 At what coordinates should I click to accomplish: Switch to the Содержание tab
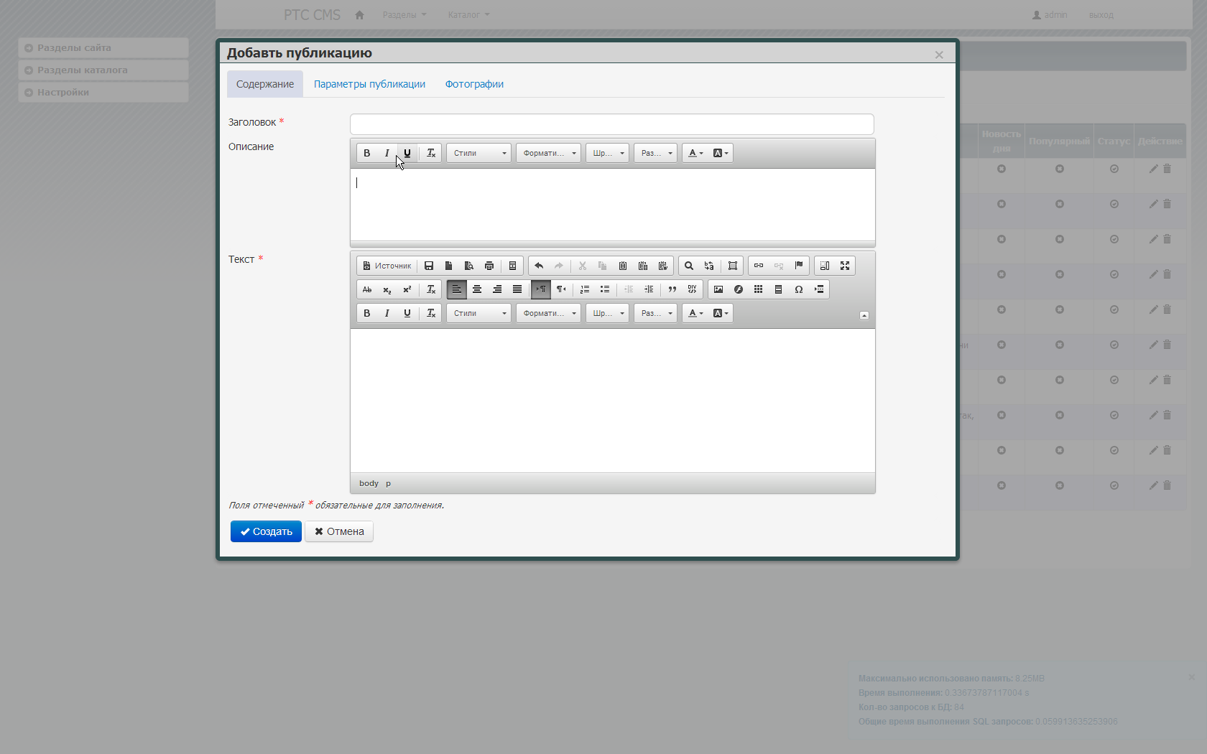265,84
